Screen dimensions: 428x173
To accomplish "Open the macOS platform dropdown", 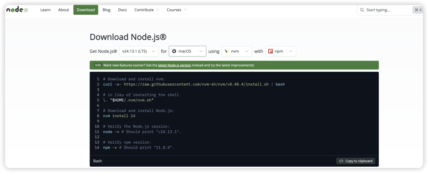I will (x=187, y=51).
